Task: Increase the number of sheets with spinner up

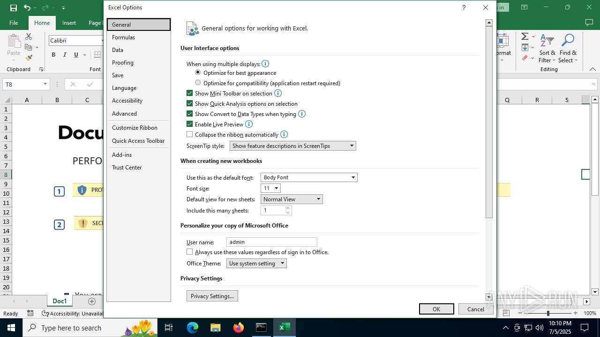Action: (x=288, y=208)
